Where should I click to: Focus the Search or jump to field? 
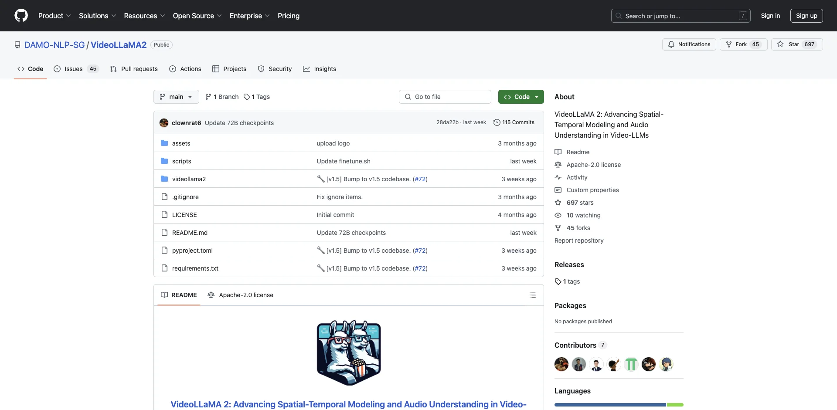pyautogui.click(x=681, y=16)
